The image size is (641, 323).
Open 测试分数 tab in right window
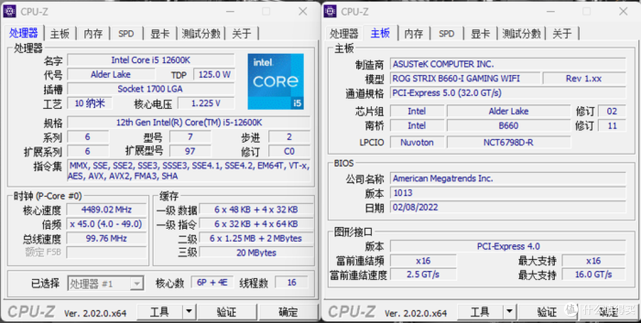tap(522, 33)
